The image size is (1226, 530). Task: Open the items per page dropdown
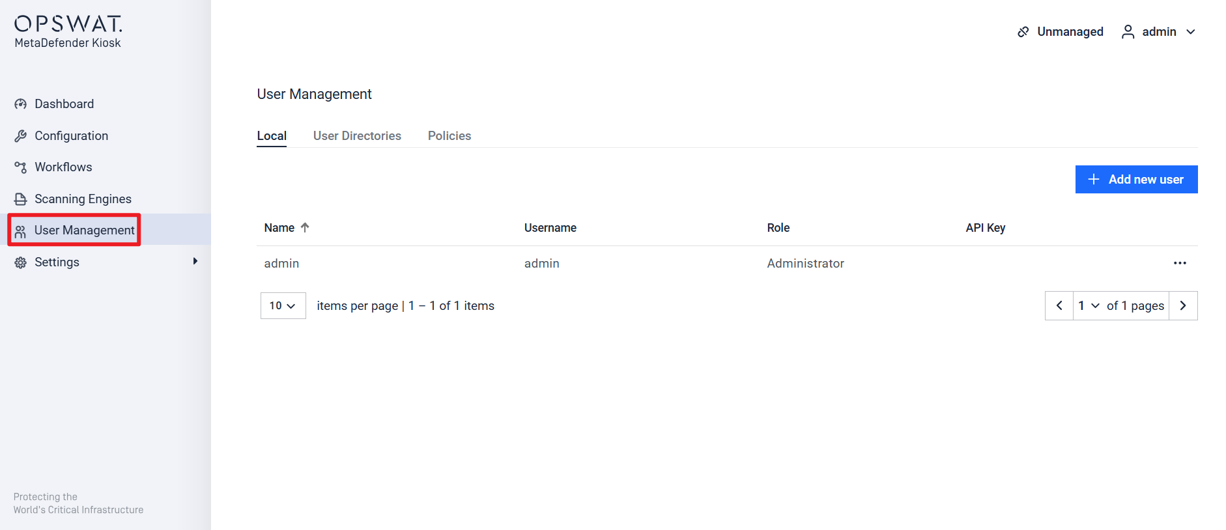[x=283, y=306]
